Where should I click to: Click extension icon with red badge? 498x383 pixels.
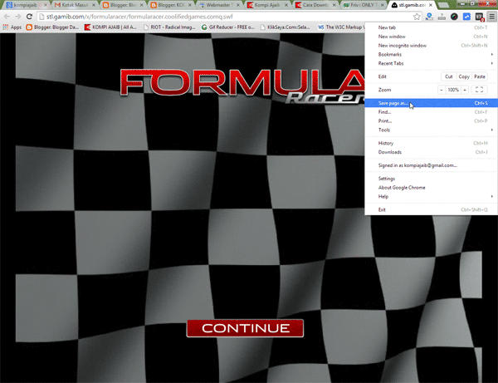click(x=479, y=17)
